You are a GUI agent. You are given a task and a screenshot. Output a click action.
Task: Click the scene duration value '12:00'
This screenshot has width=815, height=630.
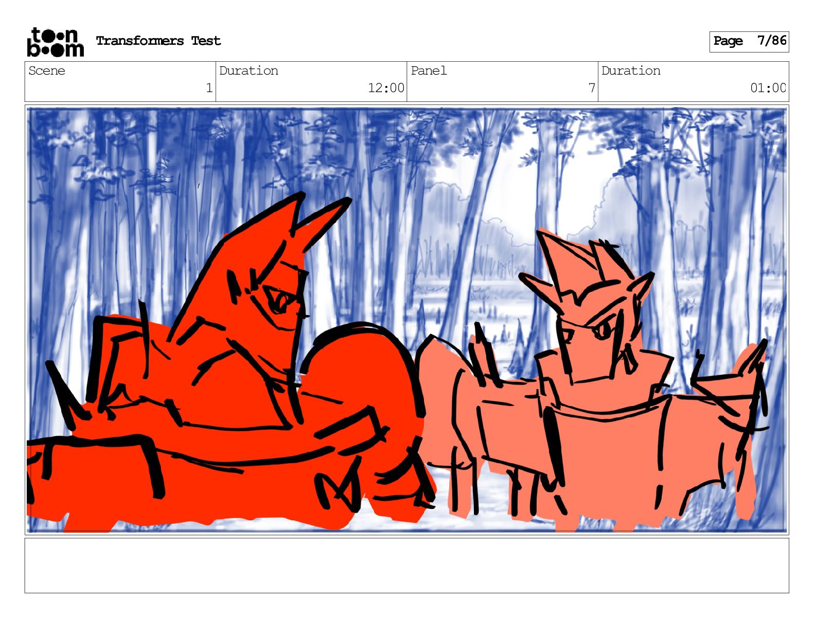click(x=386, y=88)
